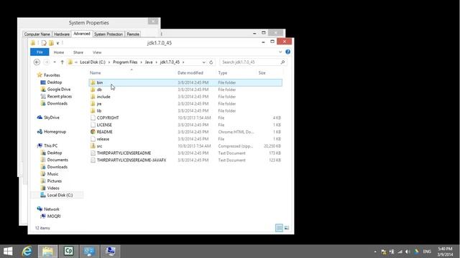460x258 pixels.
Task: Open volume control in system tray
Action: pos(408,252)
